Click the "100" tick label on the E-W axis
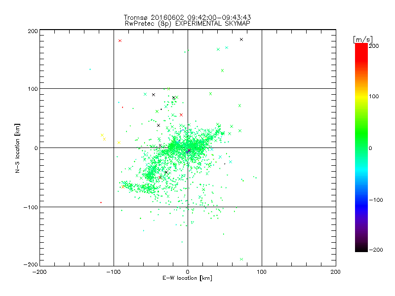The width and height of the screenshot is (395, 296). (262, 272)
